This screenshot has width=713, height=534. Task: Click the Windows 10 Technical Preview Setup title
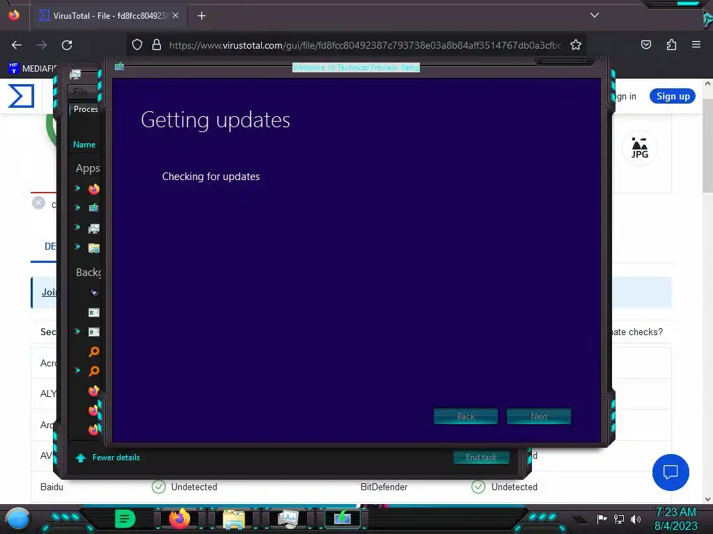pos(356,67)
